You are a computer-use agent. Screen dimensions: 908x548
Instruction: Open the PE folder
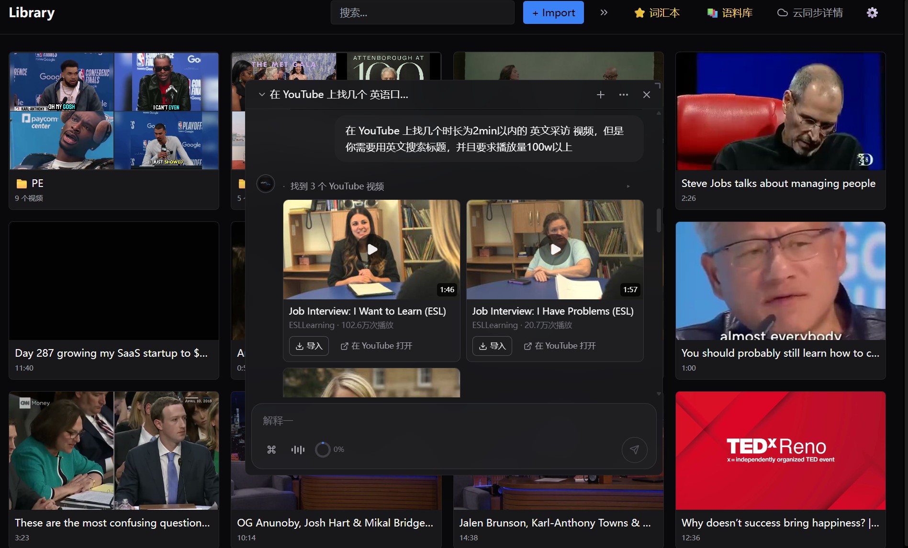[x=114, y=131]
